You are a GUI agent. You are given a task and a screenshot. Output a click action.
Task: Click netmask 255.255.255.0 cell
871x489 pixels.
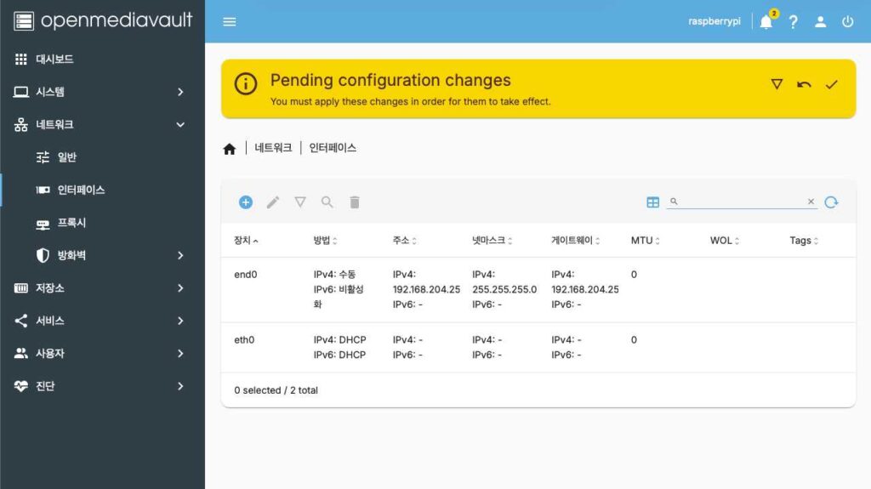tap(504, 289)
